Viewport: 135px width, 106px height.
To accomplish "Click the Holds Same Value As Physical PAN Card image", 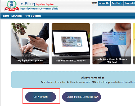I will point(111,43).
